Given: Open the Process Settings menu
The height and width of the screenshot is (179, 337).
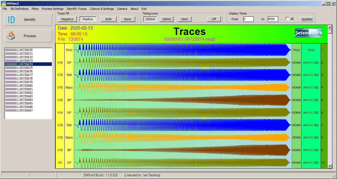Looking at the screenshot, I should coord(52,9).
